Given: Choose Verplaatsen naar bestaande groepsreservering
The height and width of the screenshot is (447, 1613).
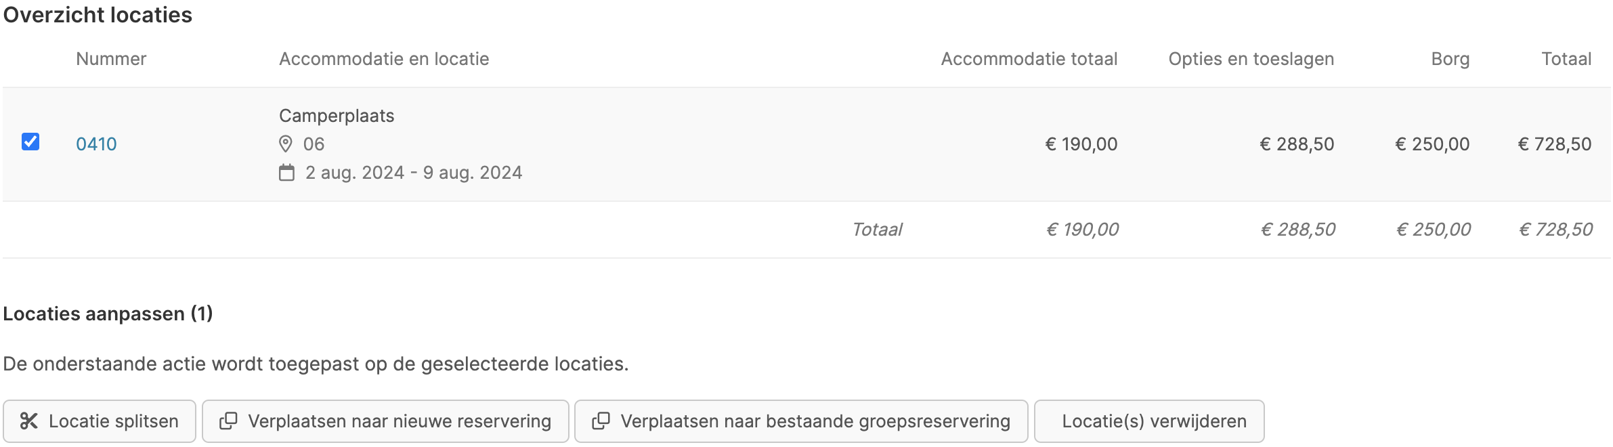Looking at the screenshot, I should coord(801,421).
